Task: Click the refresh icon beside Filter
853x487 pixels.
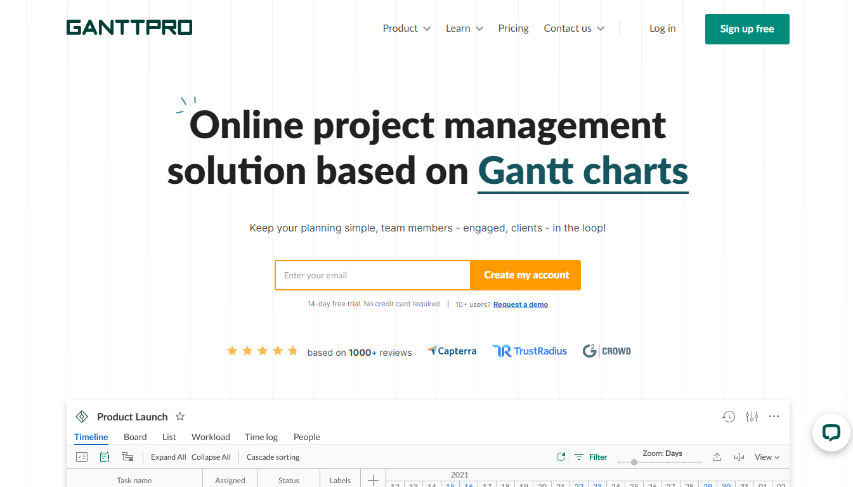Action: tap(561, 457)
